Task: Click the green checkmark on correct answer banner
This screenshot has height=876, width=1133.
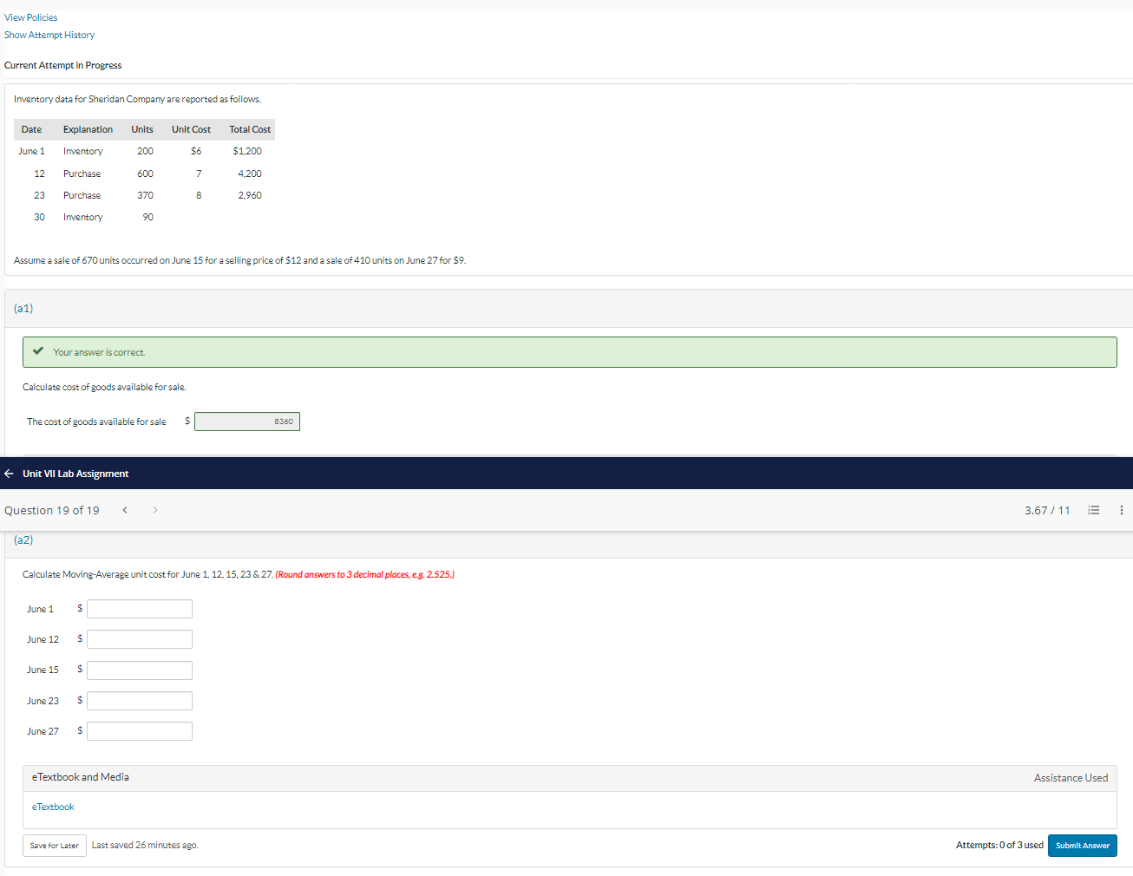Action: pos(36,351)
